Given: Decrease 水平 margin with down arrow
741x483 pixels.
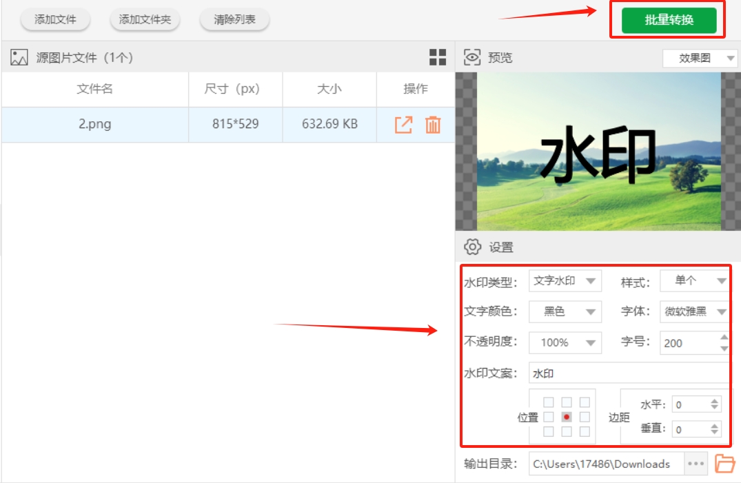Looking at the screenshot, I should [x=714, y=408].
